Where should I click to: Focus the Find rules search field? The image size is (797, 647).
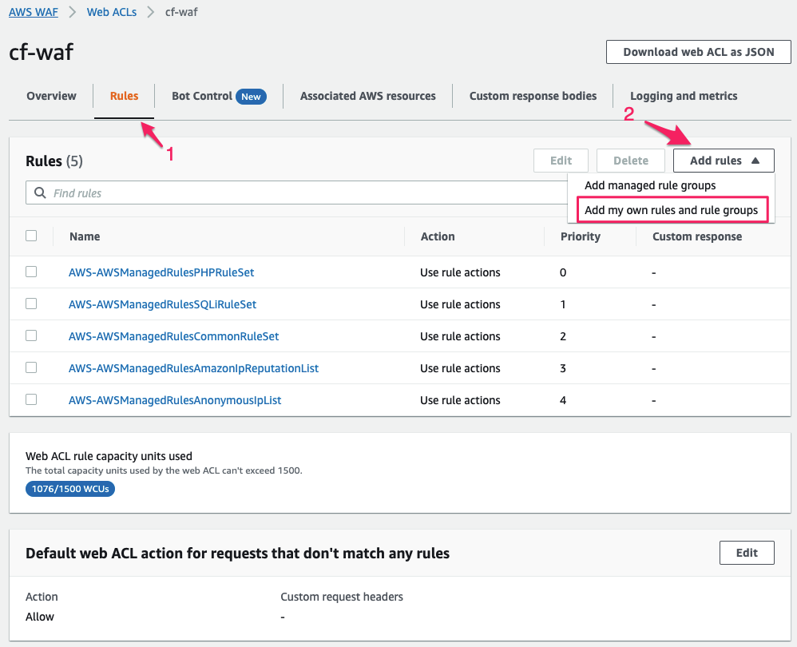click(x=297, y=193)
